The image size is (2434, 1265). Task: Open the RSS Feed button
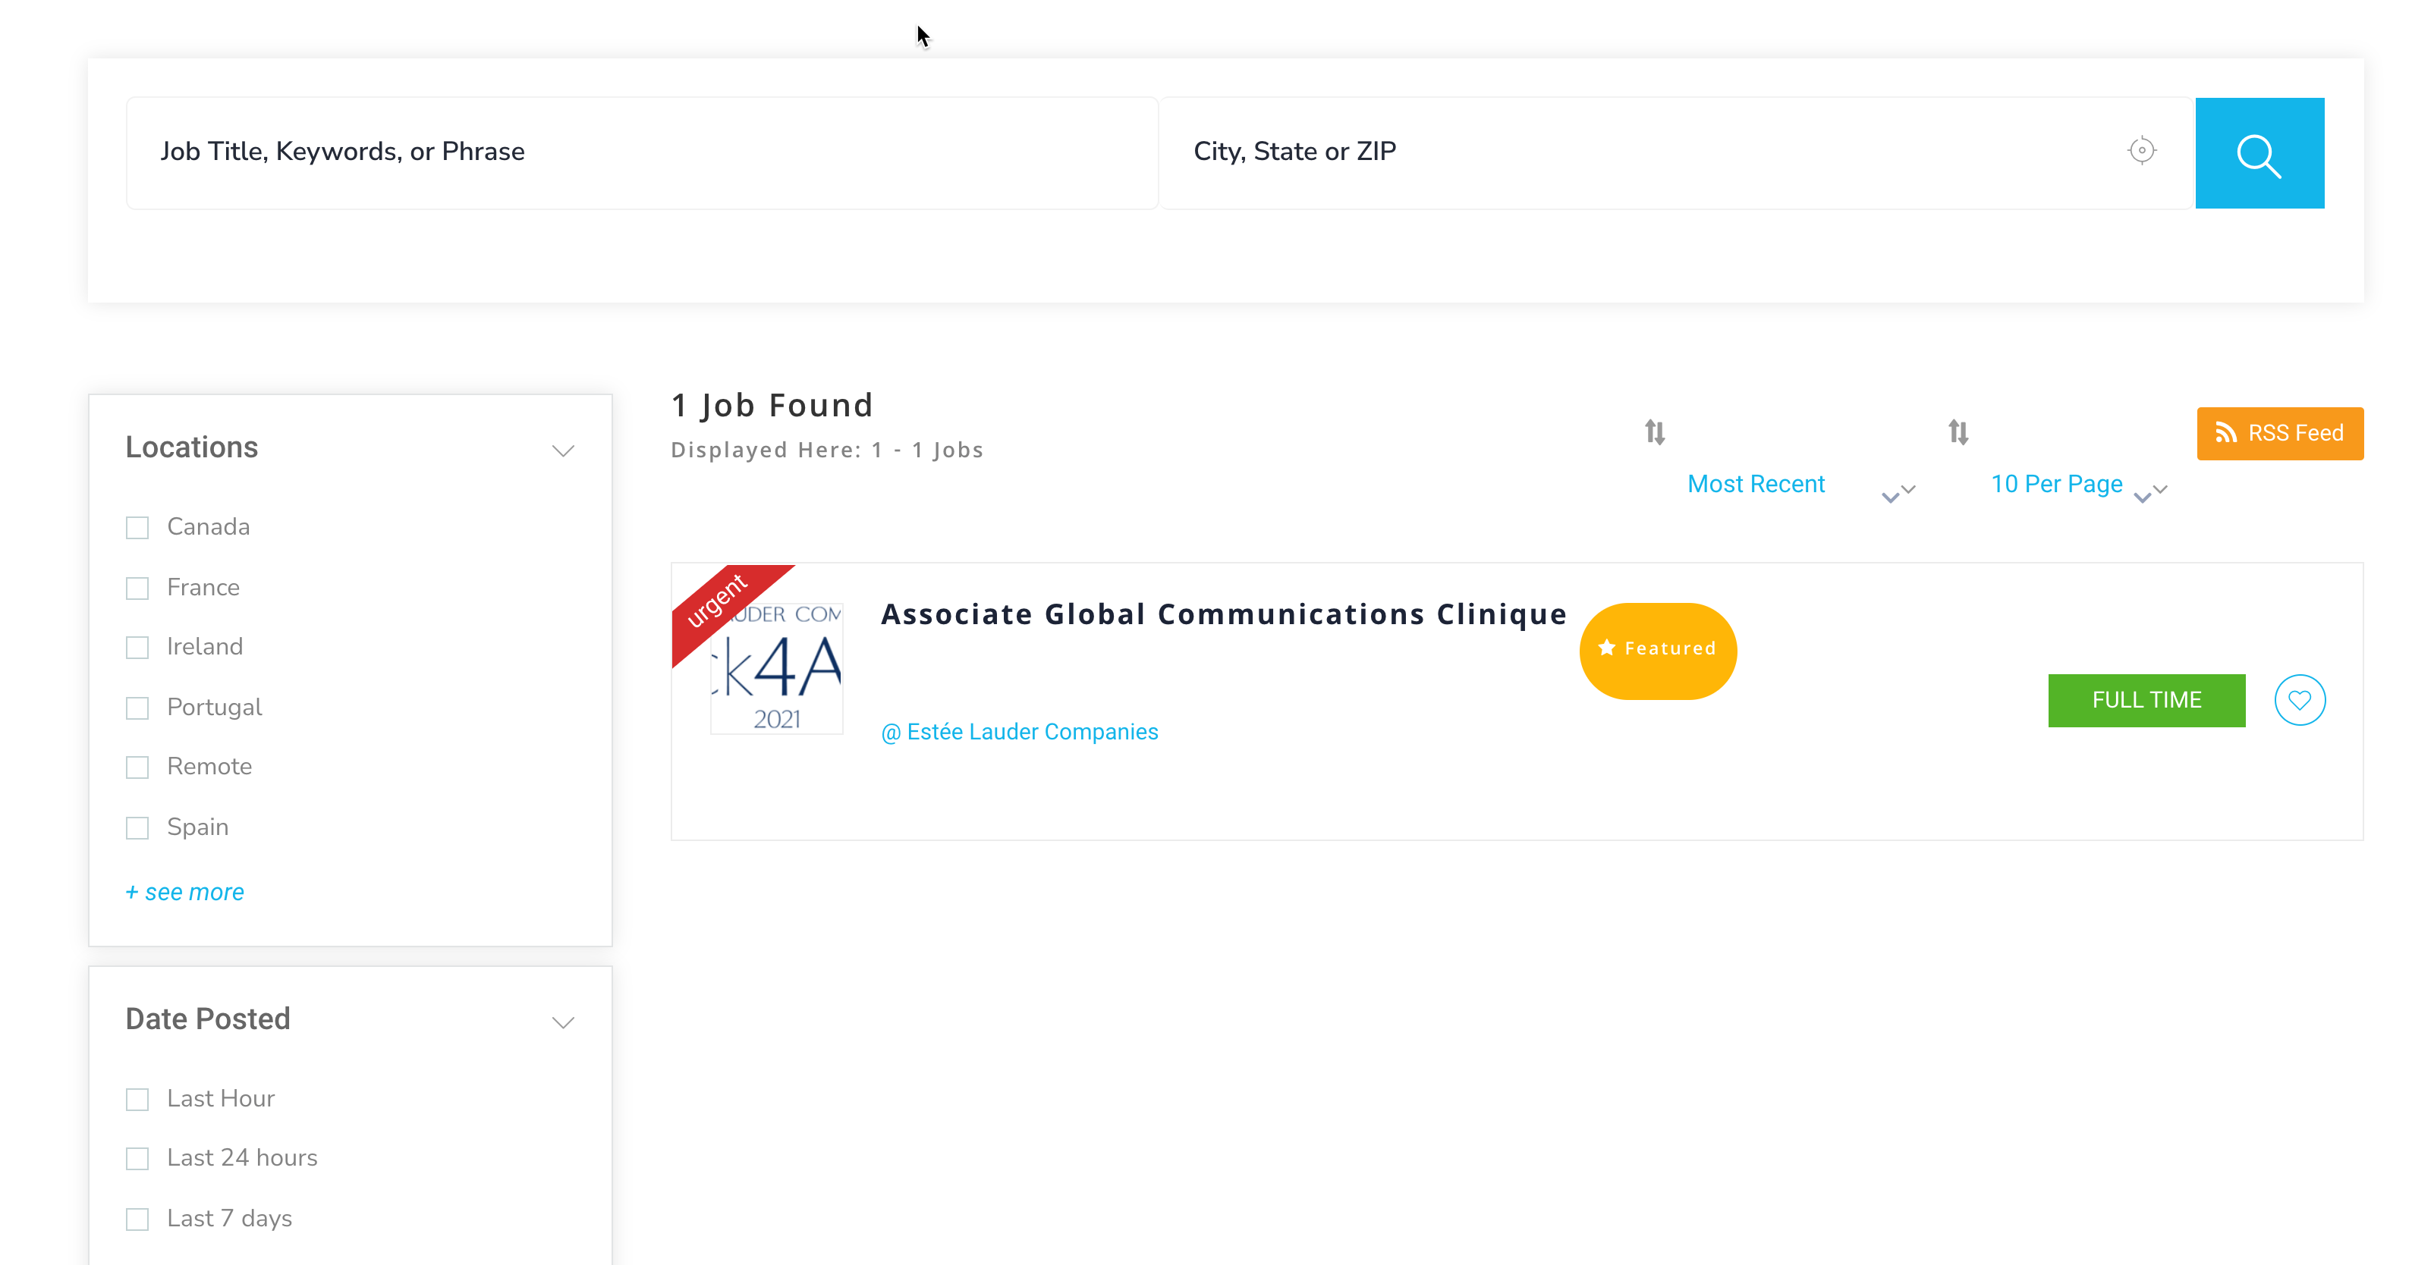tap(2279, 434)
